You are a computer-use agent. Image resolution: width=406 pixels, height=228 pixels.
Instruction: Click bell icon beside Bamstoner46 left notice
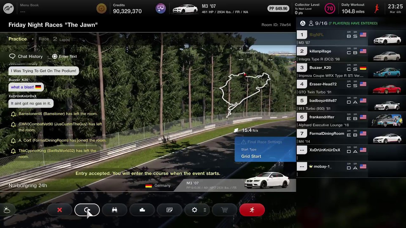[x=13, y=114]
